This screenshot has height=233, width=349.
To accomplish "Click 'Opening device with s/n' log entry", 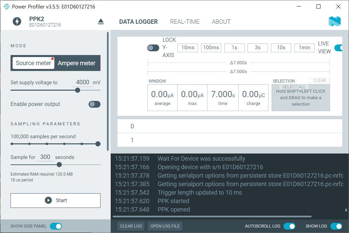I will coord(210,167).
